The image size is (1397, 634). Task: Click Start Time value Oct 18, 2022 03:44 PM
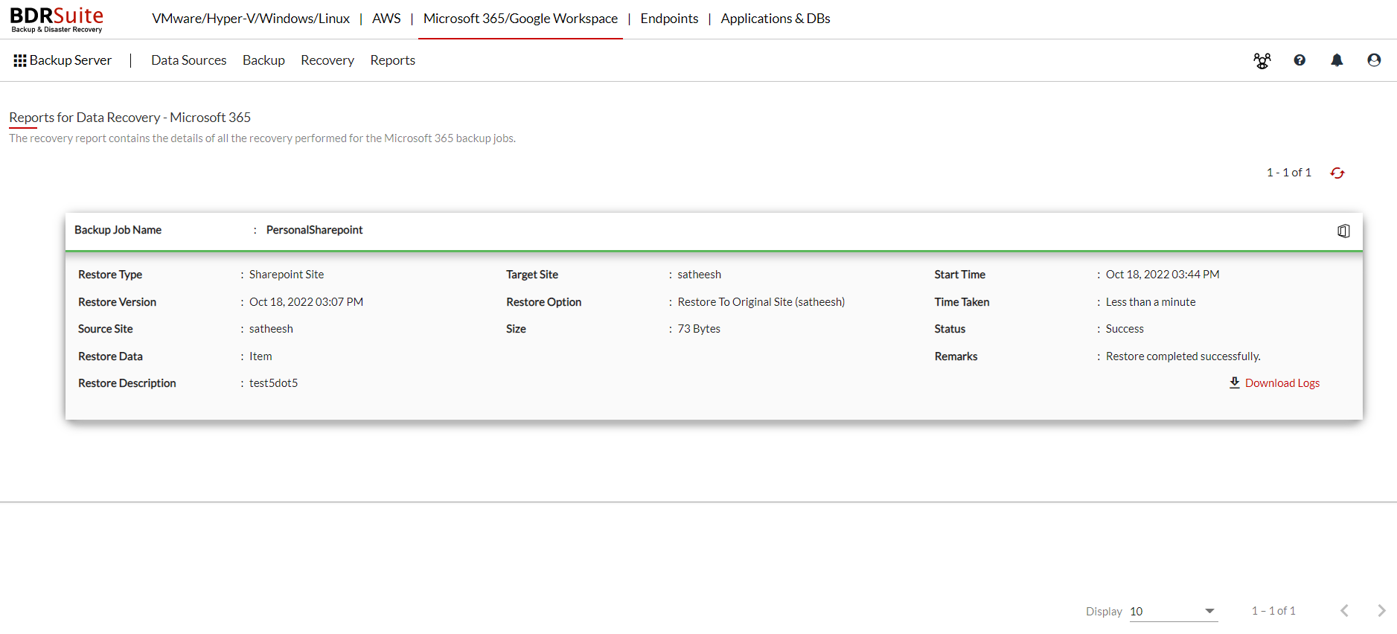tap(1163, 275)
